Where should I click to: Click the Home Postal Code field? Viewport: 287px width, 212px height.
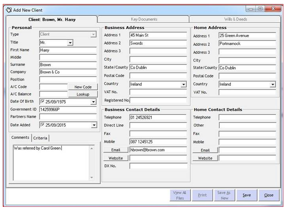click(x=247, y=76)
